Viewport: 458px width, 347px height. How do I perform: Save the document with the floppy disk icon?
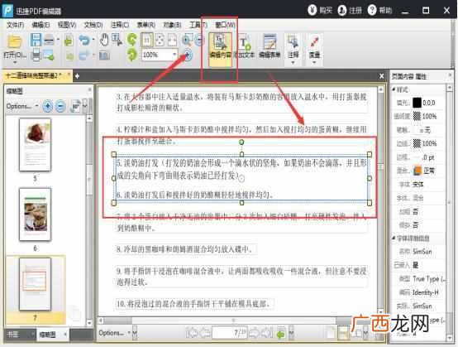(x=36, y=40)
